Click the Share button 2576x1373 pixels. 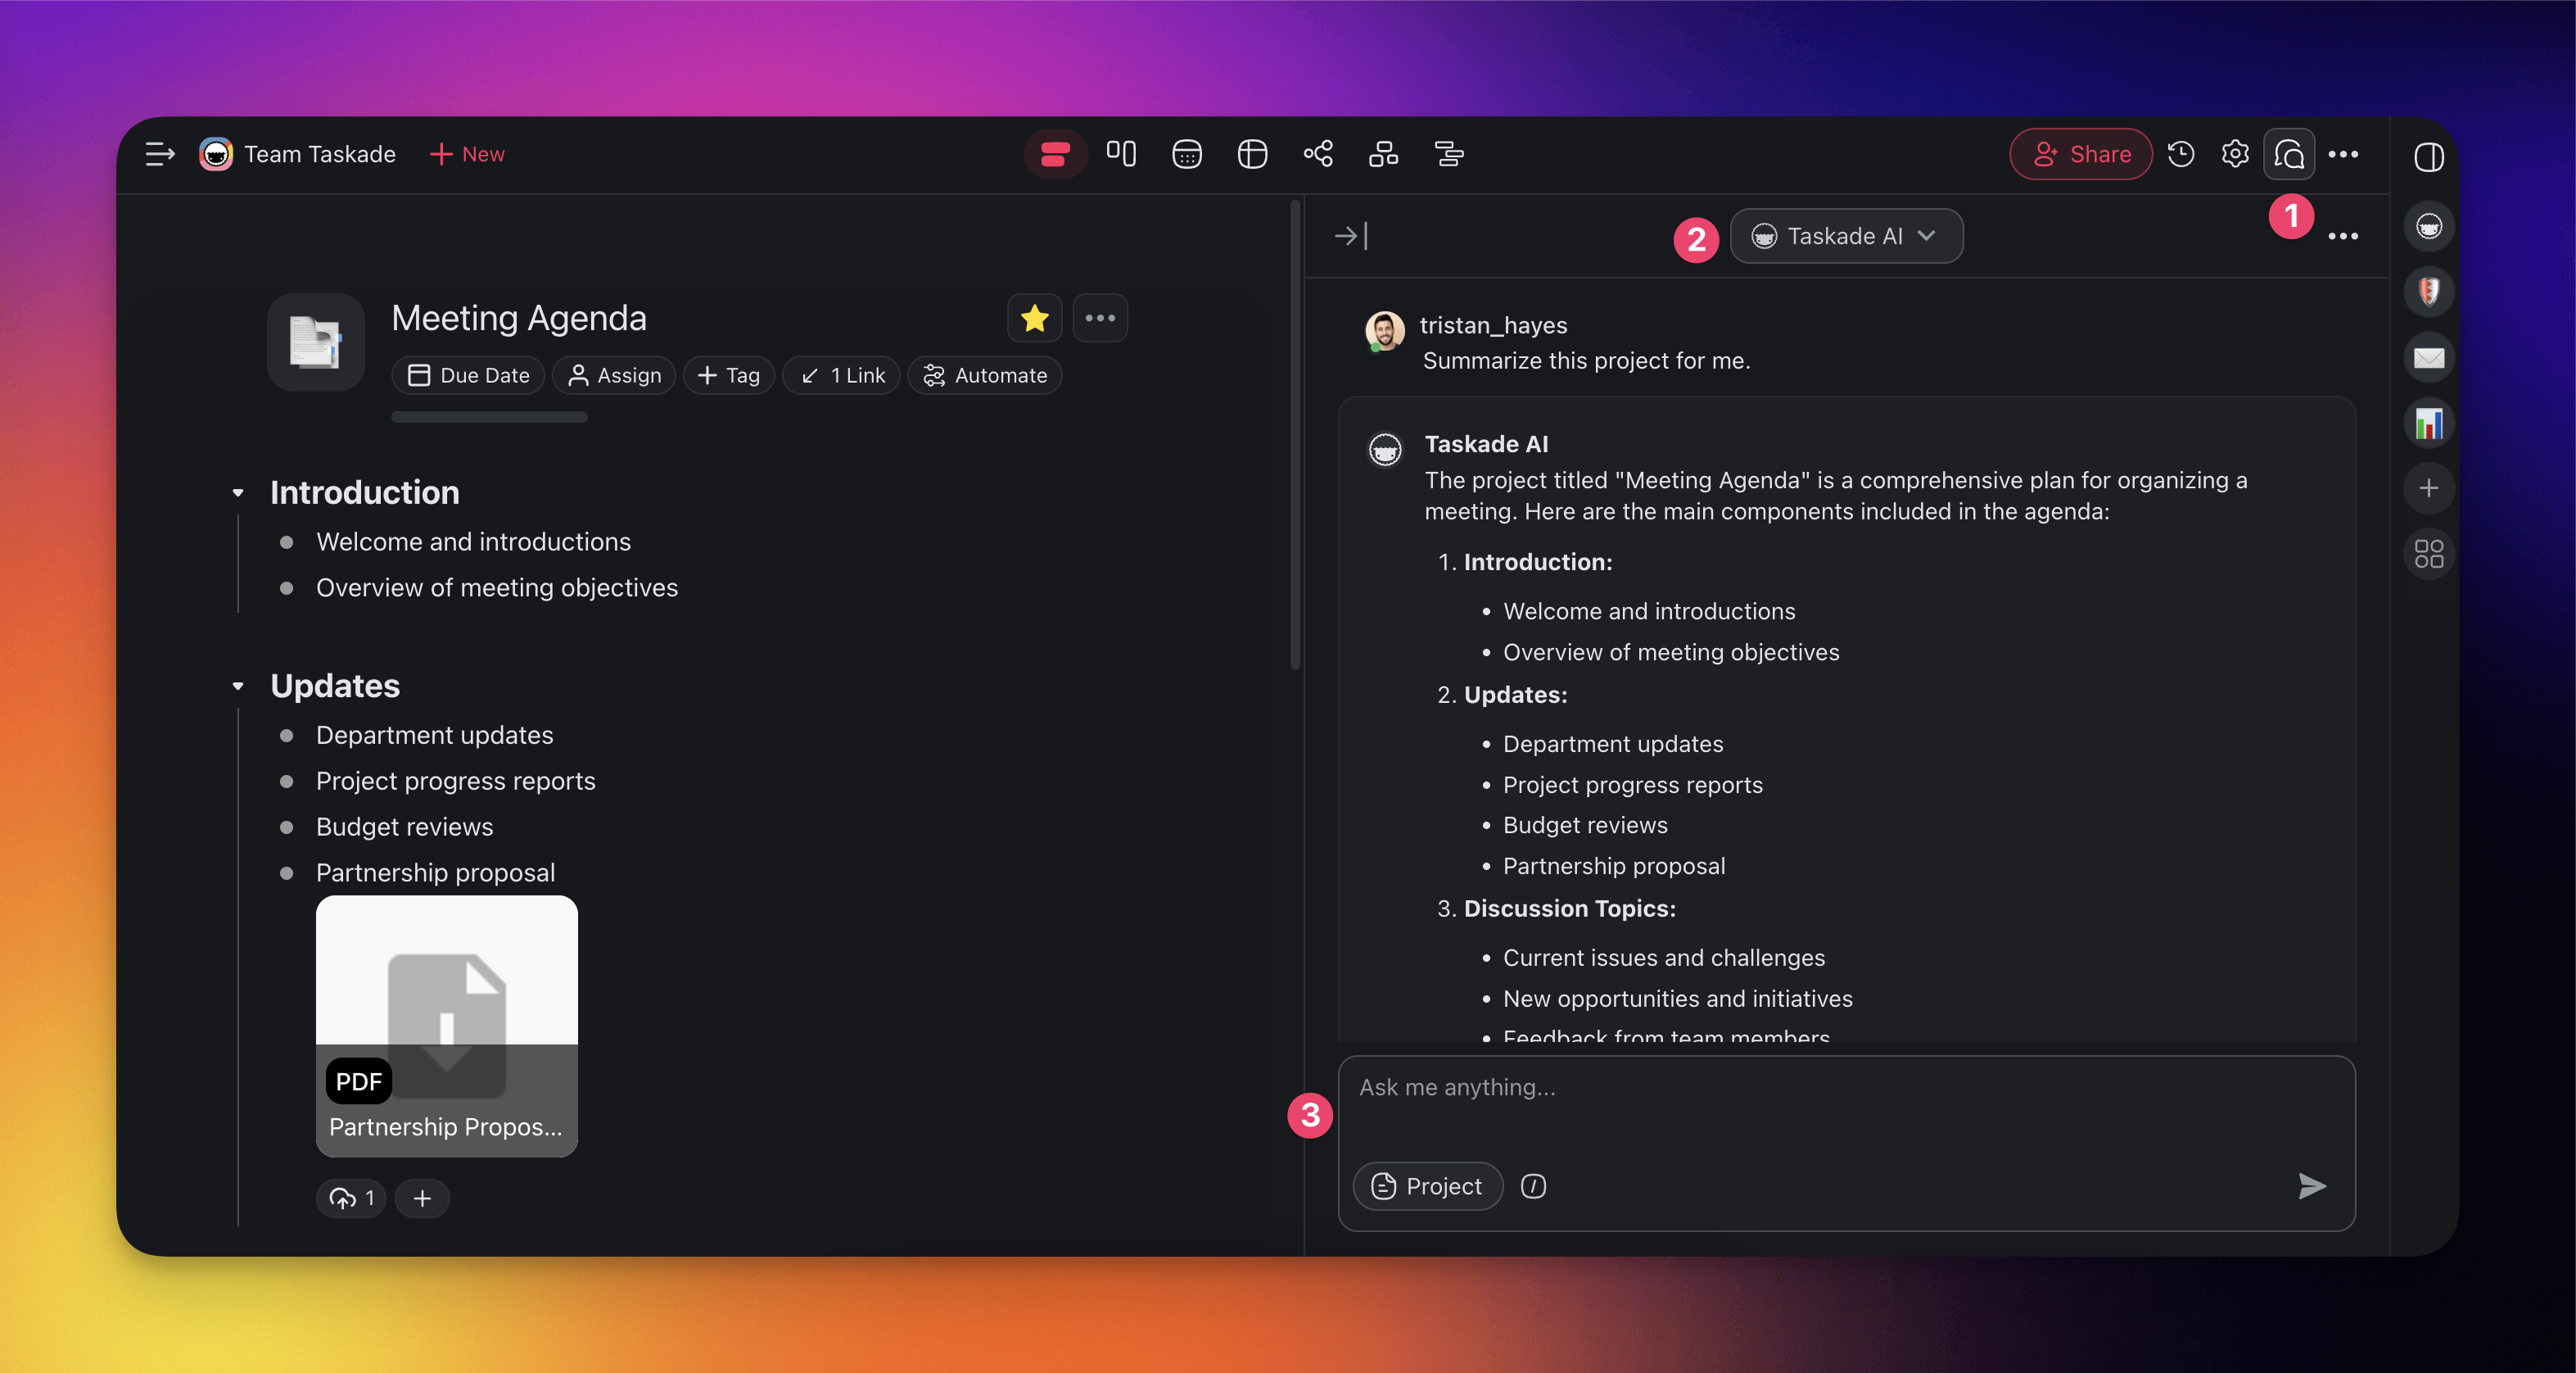pos(2081,154)
